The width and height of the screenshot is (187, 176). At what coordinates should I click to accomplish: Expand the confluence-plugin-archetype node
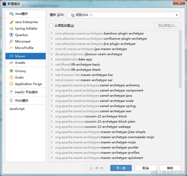pos(52,38)
